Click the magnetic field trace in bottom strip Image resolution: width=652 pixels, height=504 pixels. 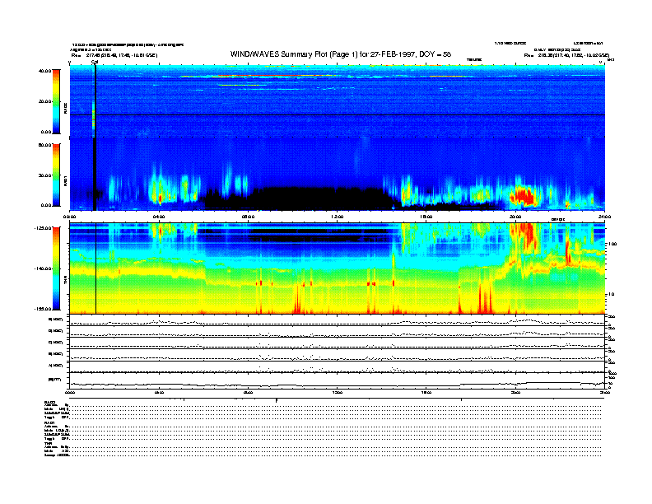click(x=337, y=384)
